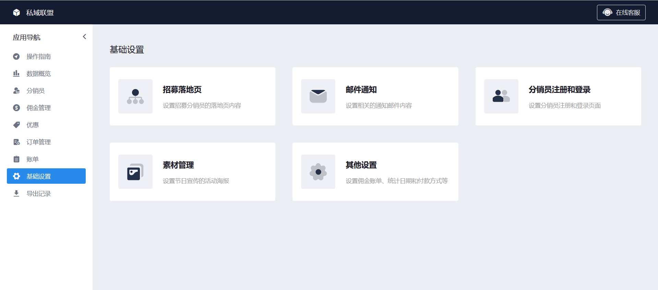Click the gear icon beside 基础设置

tap(16, 176)
